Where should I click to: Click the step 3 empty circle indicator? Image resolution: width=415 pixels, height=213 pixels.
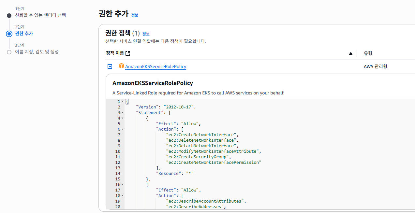(9, 52)
